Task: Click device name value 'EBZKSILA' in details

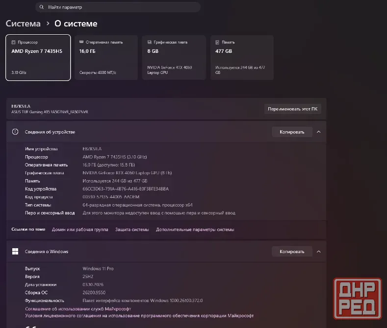Action: (92, 149)
